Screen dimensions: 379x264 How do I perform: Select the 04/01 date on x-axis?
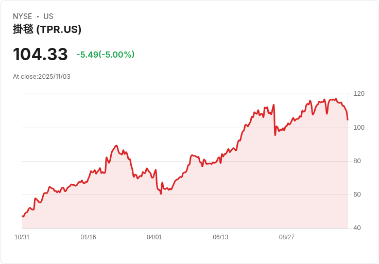154,237
